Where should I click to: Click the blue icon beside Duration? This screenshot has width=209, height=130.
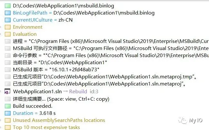(8, 113)
